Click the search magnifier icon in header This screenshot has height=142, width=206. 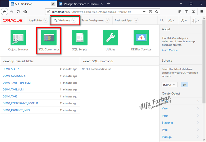point(162,20)
